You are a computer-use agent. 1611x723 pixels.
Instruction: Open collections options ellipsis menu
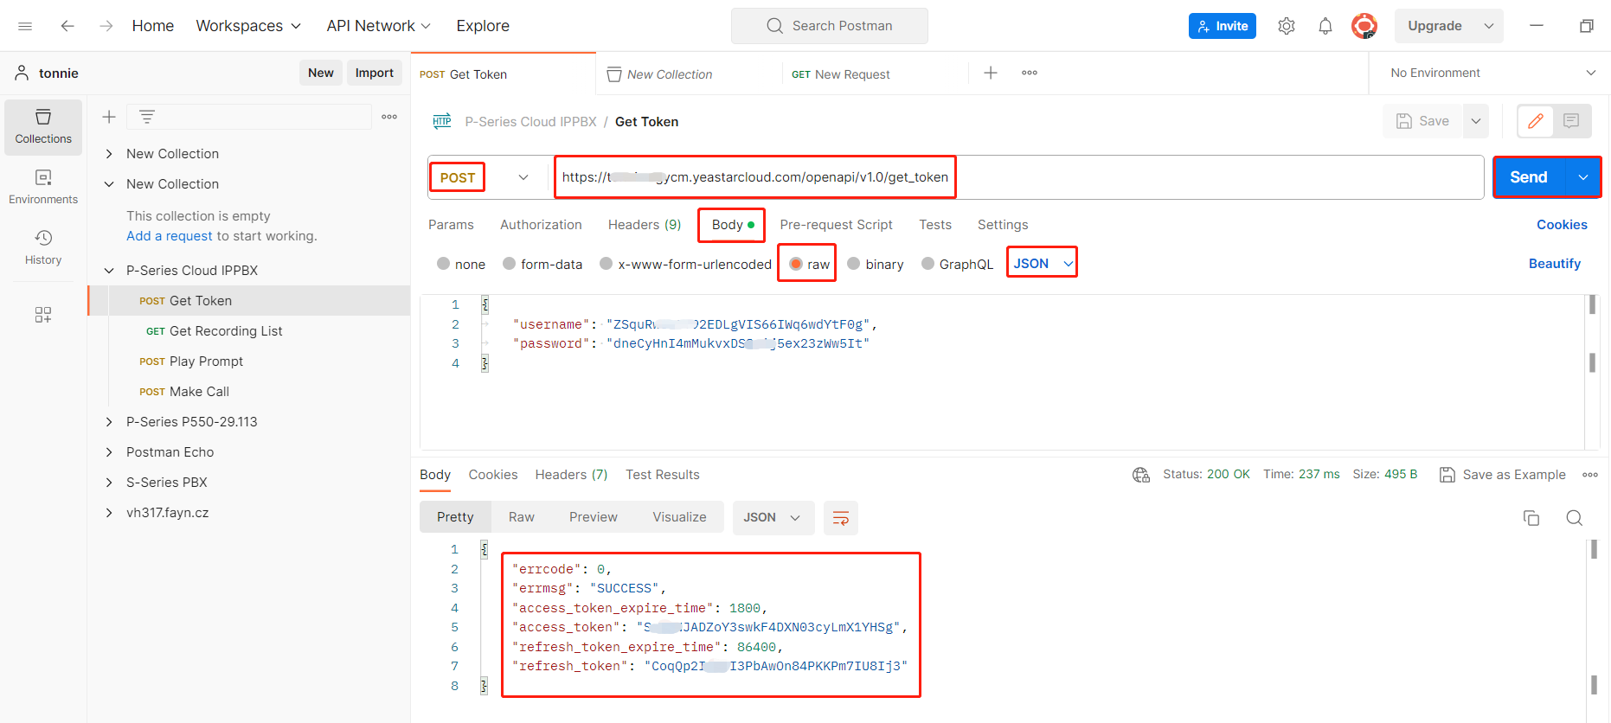(389, 117)
